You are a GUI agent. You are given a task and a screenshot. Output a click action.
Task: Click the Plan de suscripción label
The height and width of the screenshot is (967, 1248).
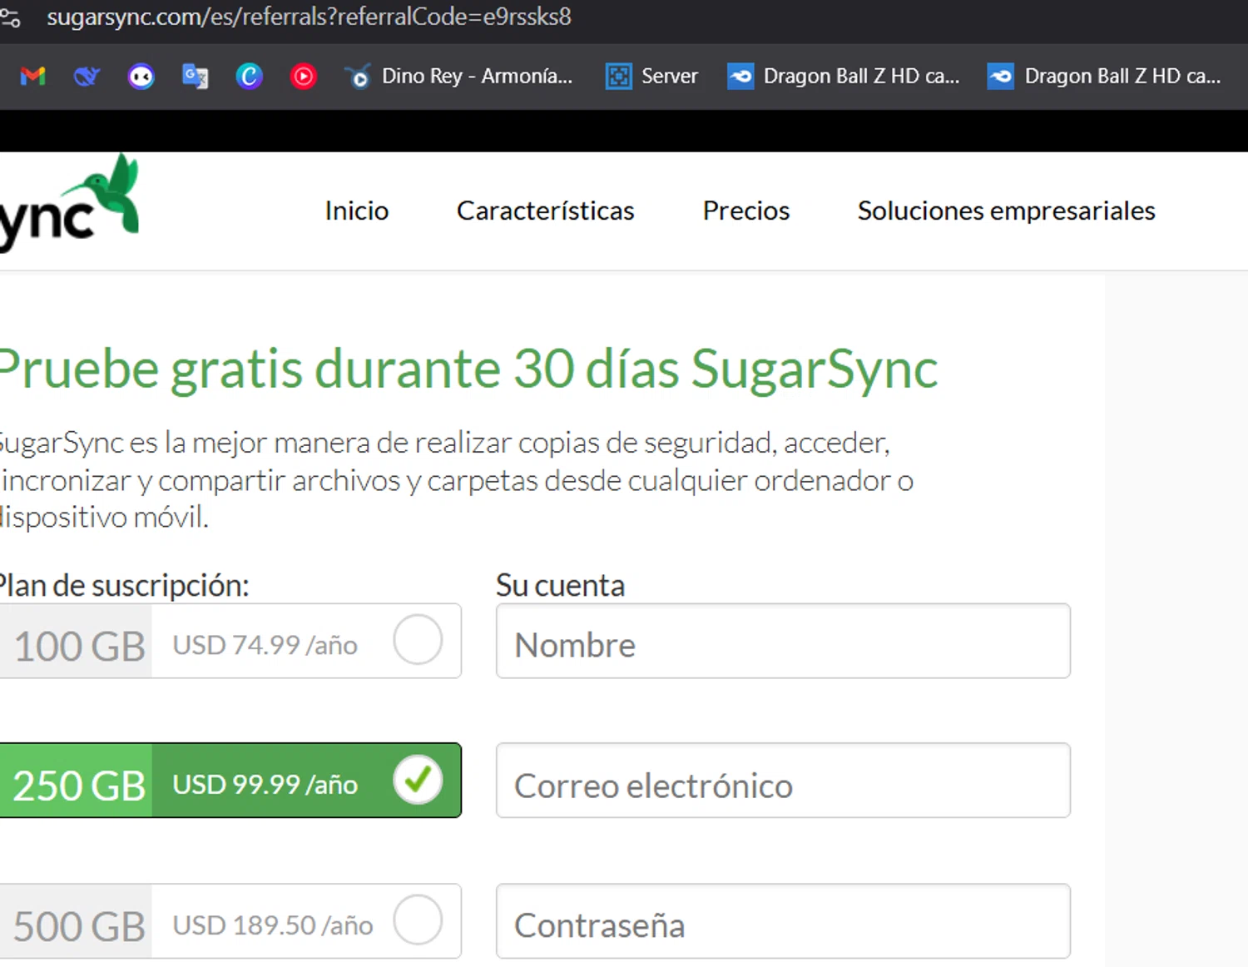point(124,586)
